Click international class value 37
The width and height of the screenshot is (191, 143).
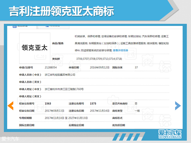136,68
